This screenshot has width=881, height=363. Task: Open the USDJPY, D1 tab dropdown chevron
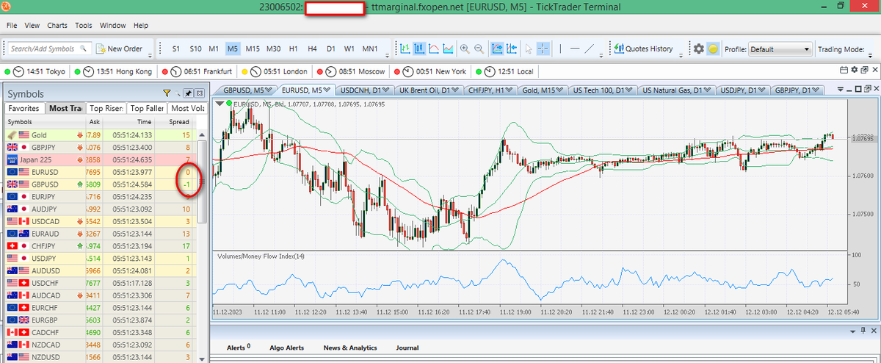click(763, 90)
